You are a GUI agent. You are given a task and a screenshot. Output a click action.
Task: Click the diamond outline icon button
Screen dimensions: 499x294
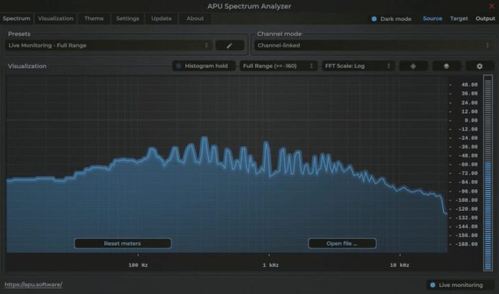(x=413, y=66)
